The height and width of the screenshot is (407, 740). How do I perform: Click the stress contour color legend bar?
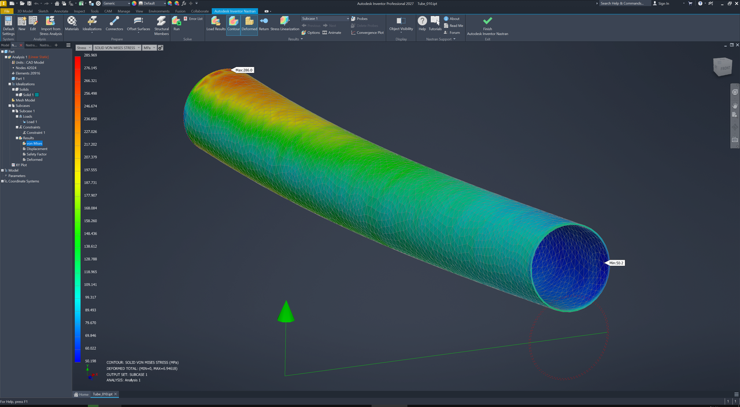[78, 209]
